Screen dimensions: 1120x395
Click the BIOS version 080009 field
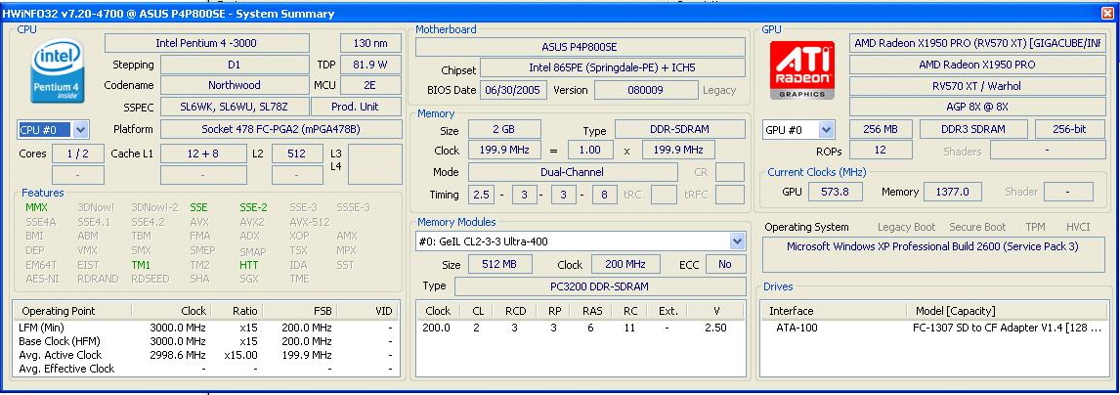[x=646, y=90]
